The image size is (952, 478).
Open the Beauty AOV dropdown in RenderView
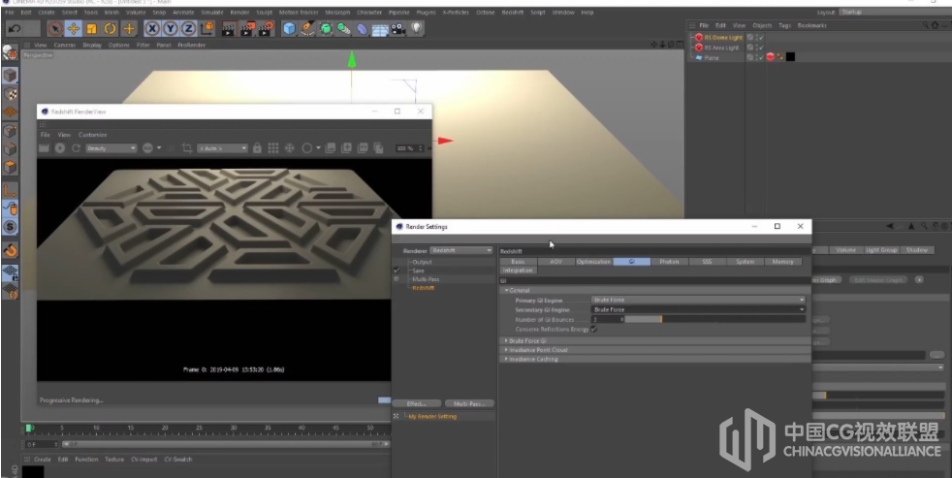tap(111, 148)
